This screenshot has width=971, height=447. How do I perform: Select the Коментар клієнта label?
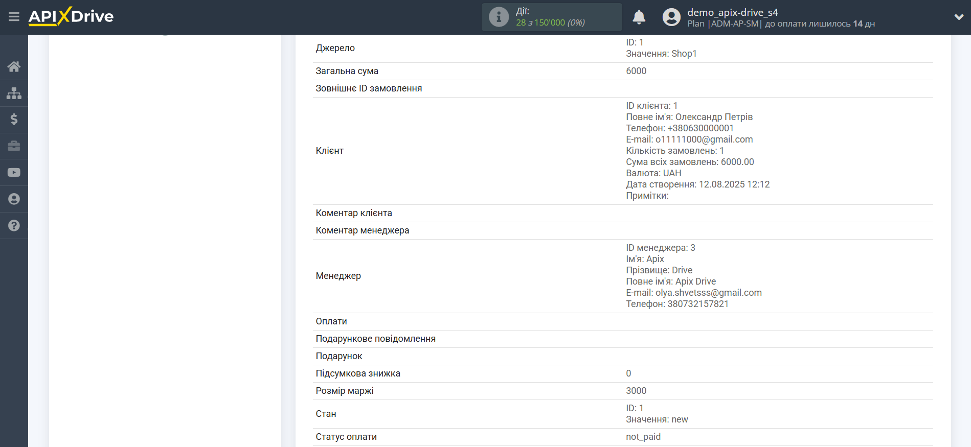354,213
